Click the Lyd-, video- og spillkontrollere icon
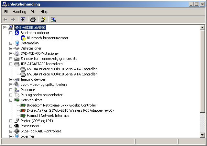Viewport: 207px width, 146px height. tap(17, 84)
